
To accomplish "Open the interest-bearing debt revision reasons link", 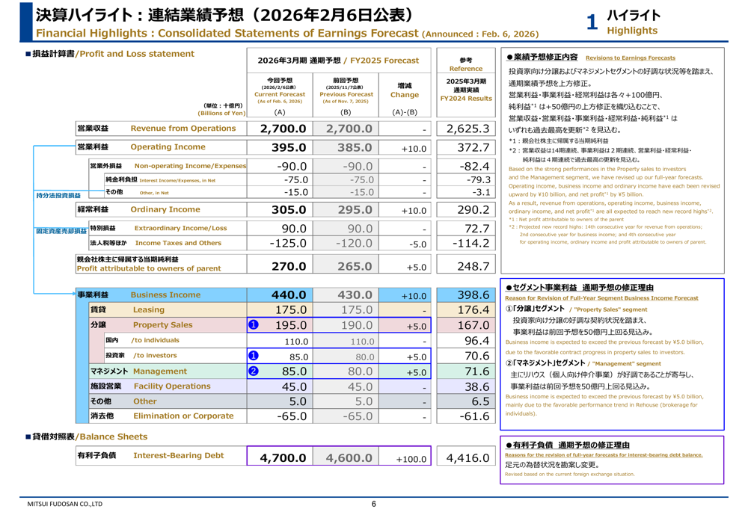I will pyautogui.click(x=604, y=454).
